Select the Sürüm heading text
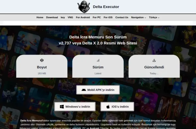 point(98,67)
